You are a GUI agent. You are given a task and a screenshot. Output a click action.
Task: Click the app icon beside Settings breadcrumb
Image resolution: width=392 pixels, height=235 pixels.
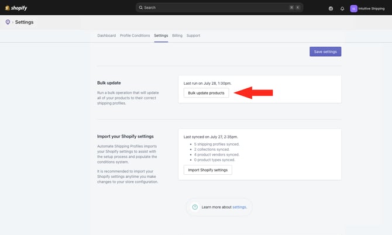[8, 22]
